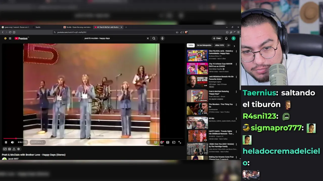
Task: Select the 'Años 1970' filter chip
Action: pos(219,45)
